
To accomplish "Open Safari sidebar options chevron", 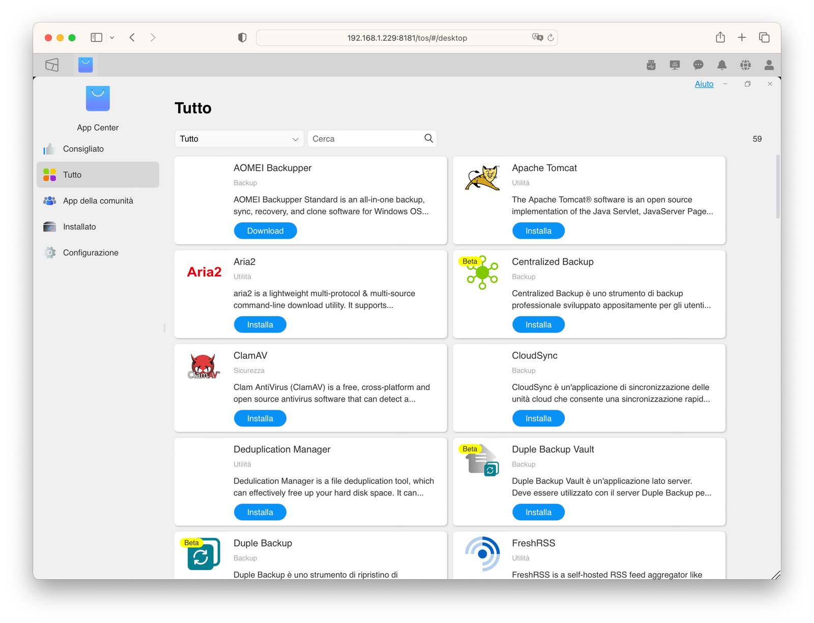I will (112, 38).
